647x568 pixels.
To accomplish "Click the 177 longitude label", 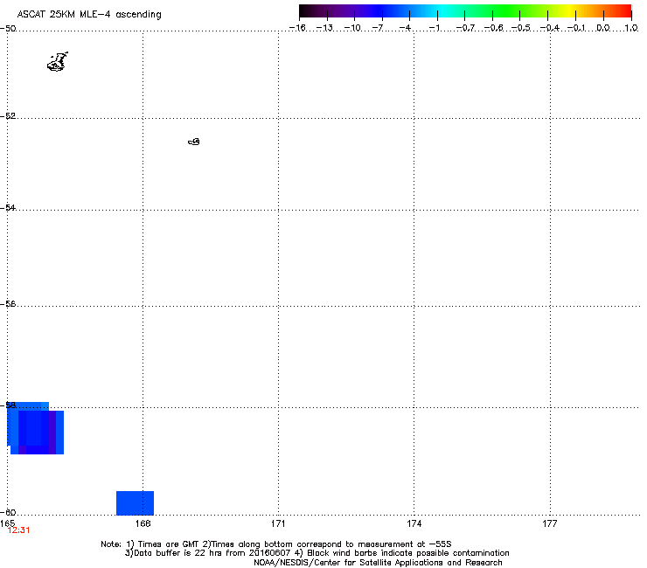I will (550, 523).
